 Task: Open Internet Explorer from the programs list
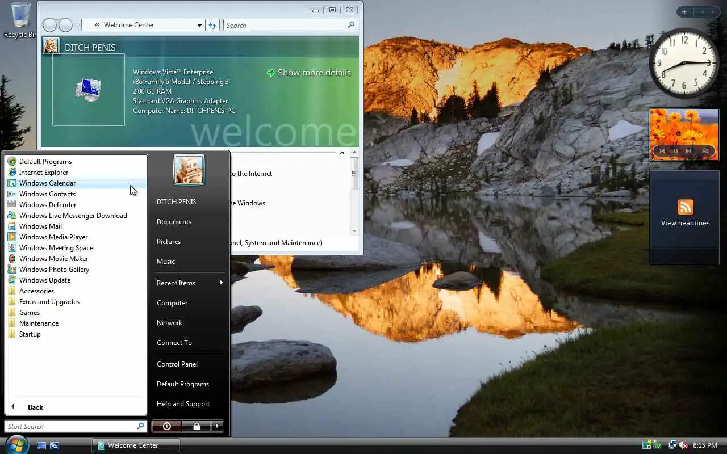(x=76, y=173)
